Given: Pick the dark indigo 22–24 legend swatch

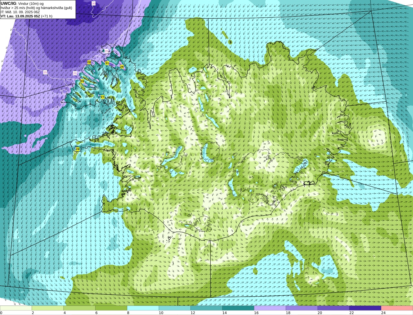Looking at the screenshot, I should [x=366, y=308].
